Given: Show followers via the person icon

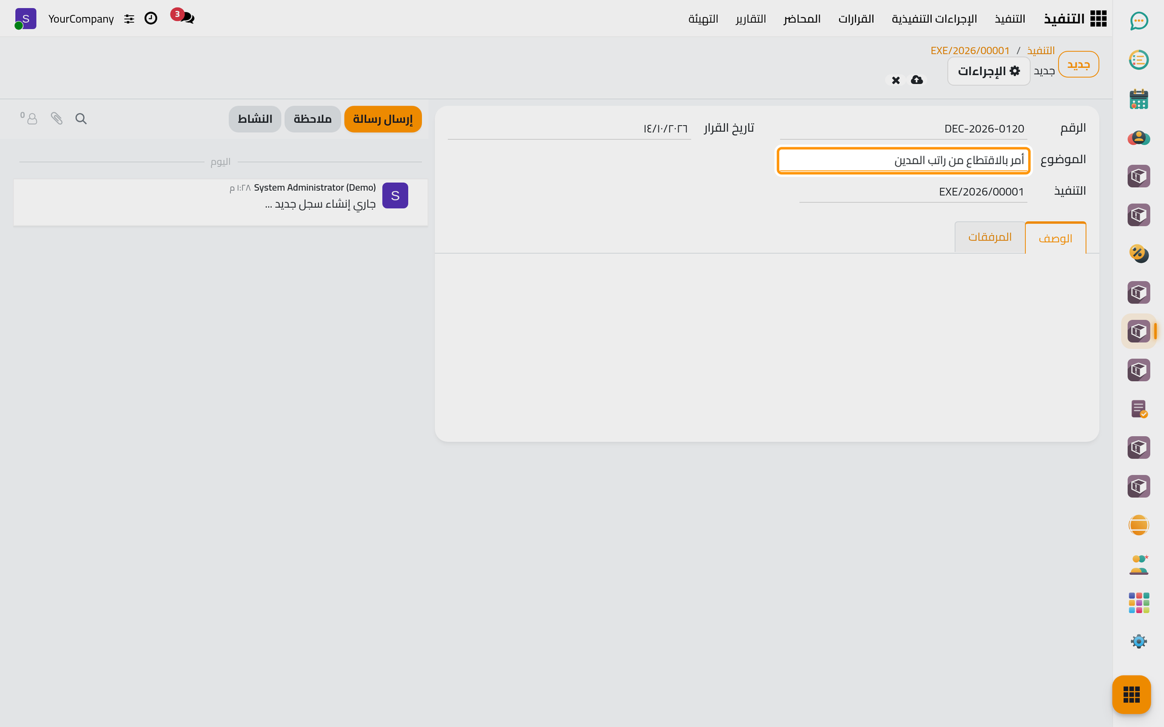Looking at the screenshot, I should click(29, 118).
